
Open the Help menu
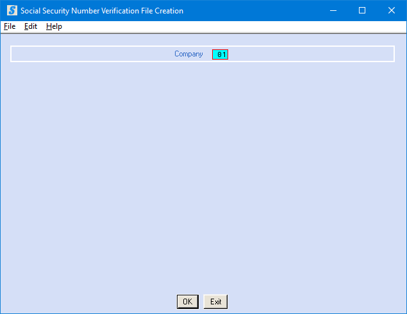(54, 26)
